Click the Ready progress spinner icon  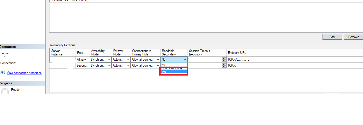pos(5,91)
